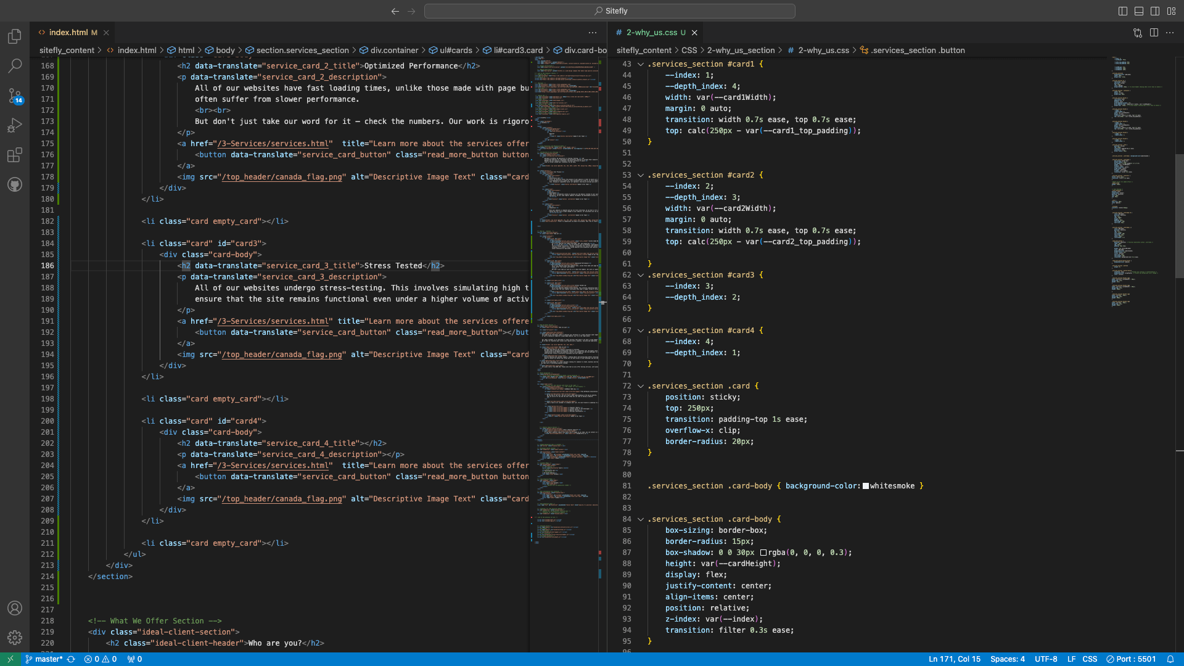Select the ul#cards breadcrumb
Screen dimensions: 1184x666
tap(450, 51)
